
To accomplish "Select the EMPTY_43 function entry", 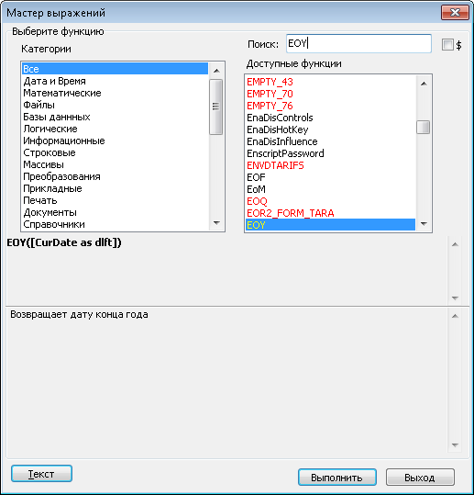I will click(x=330, y=82).
